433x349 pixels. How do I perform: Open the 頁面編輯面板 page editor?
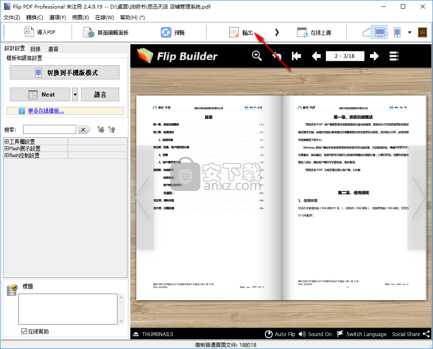(106, 33)
